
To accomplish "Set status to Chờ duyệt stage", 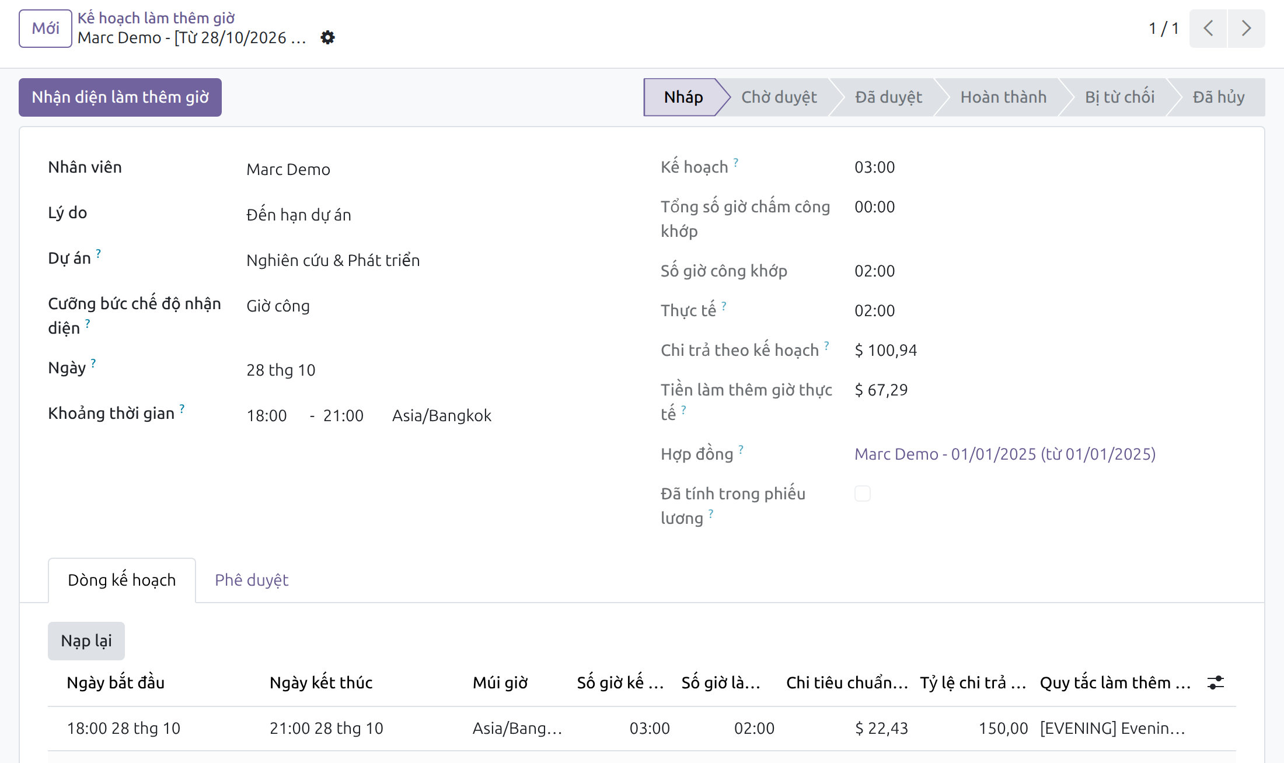I will [779, 97].
